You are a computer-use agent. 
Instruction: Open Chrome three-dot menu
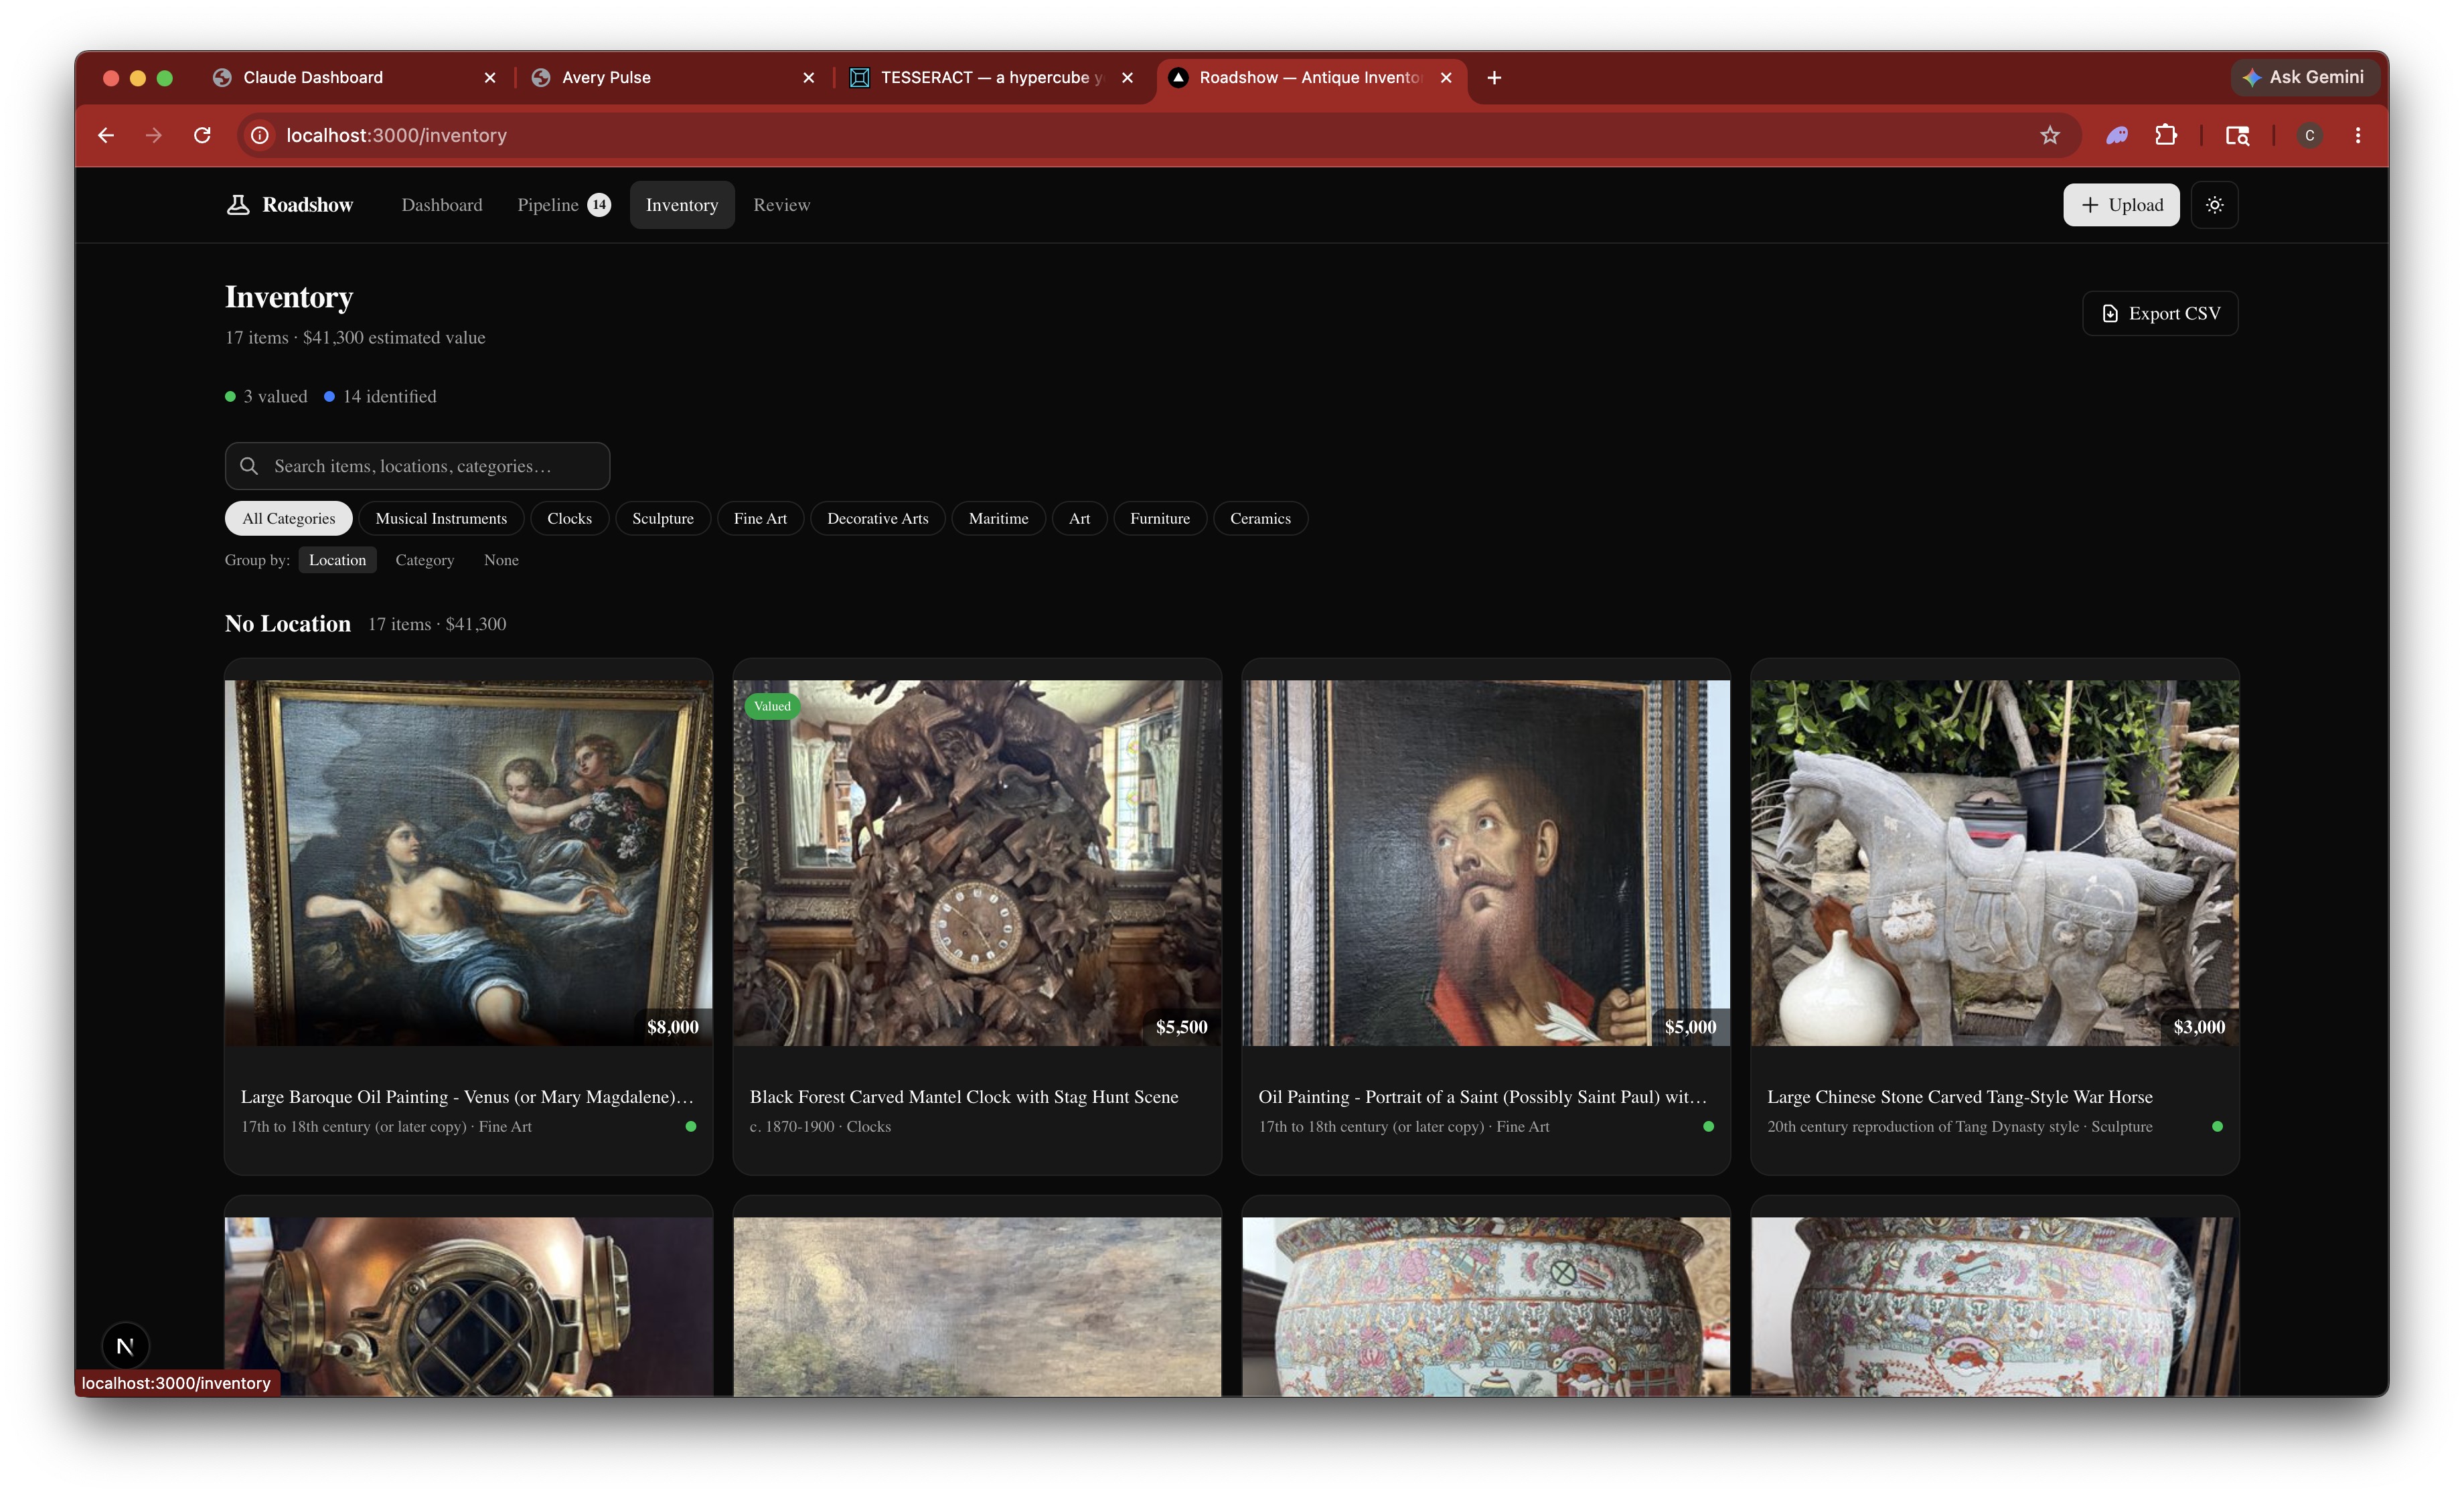(2357, 135)
